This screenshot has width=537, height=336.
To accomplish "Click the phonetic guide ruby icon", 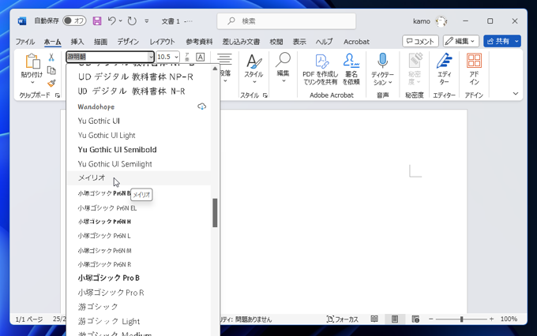I will pyautogui.click(x=187, y=57).
